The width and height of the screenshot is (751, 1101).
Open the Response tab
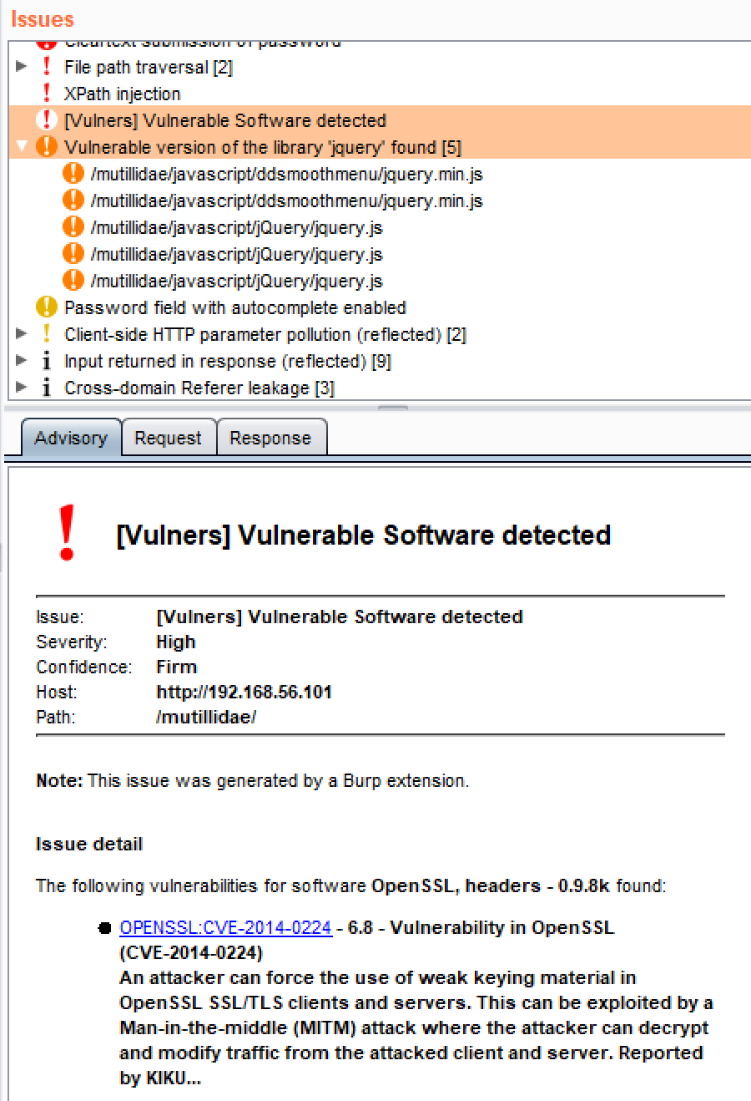point(270,439)
